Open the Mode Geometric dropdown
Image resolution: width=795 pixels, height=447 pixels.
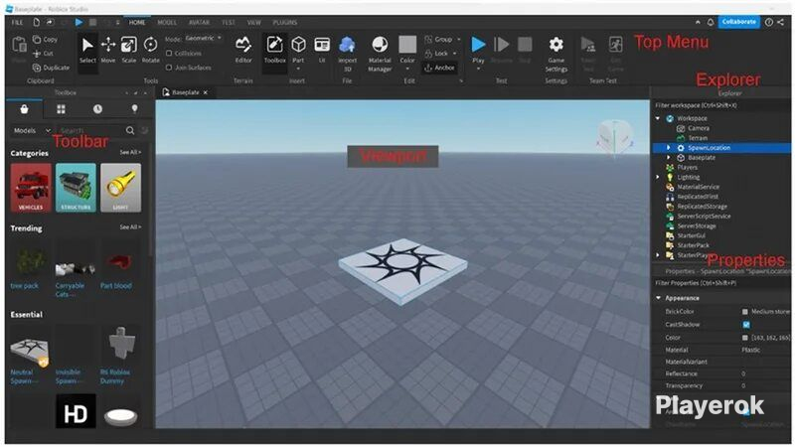point(203,39)
